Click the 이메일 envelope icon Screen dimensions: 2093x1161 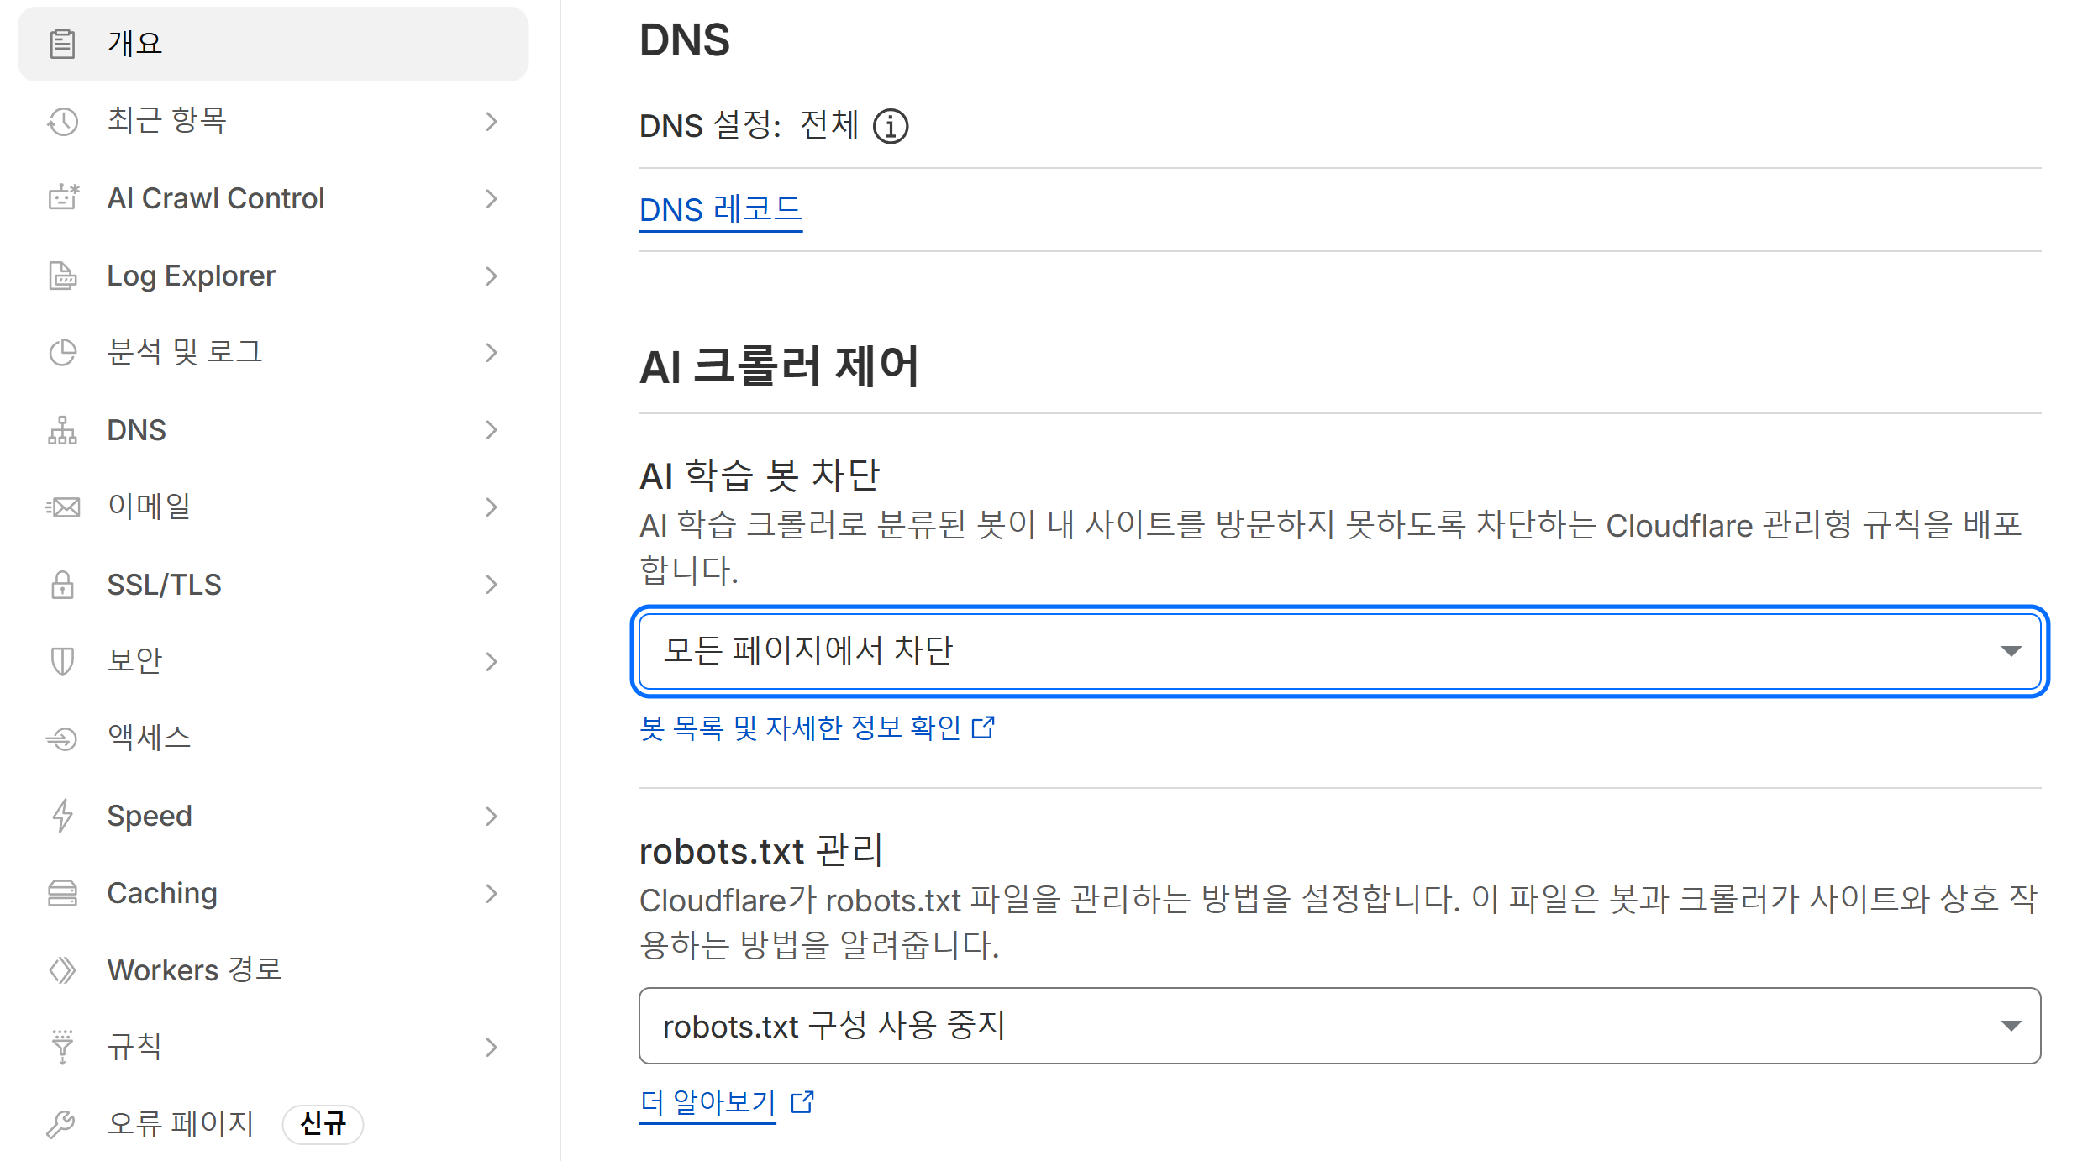coord(63,507)
